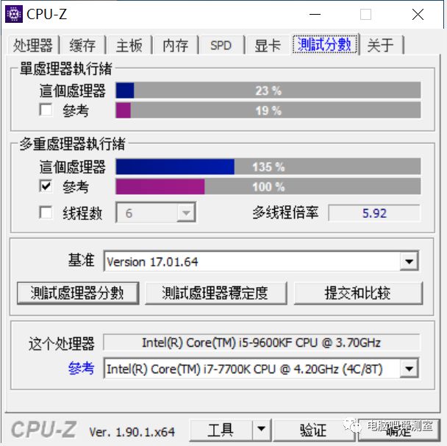This screenshot has height=446, width=447.
Task: Enable the 线程数 checkbox
Action: click(x=46, y=213)
